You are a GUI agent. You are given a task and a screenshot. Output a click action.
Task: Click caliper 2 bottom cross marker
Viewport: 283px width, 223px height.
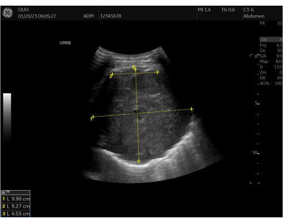[x=139, y=161]
